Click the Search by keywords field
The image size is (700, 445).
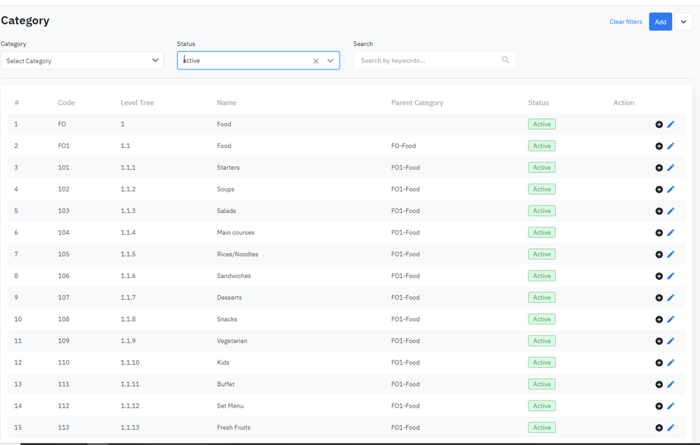427,61
